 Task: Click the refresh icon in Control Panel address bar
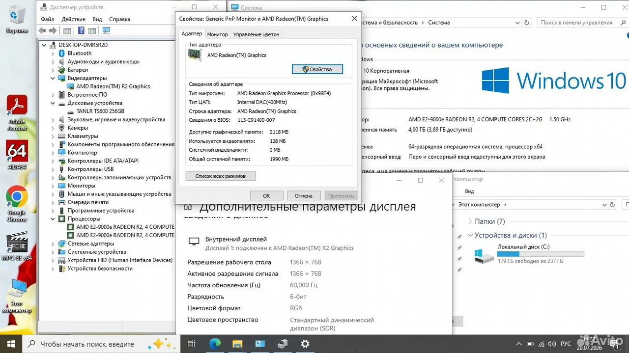click(x=527, y=23)
